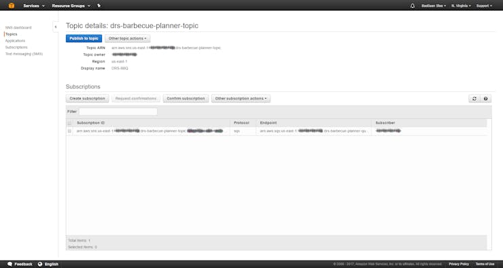Open Subscriptions in the sidebar
This screenshot has height=268, width=503.
[16, 47]
